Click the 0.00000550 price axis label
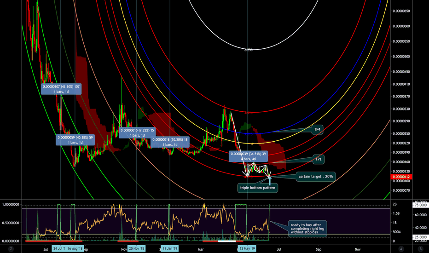Image resolution: width=429 pixels, height=253 pixels. (x=401, y=41)
